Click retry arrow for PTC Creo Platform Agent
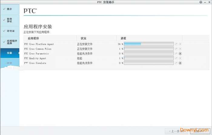The height and width of the screenshot is (135, 212). point(176,44)
